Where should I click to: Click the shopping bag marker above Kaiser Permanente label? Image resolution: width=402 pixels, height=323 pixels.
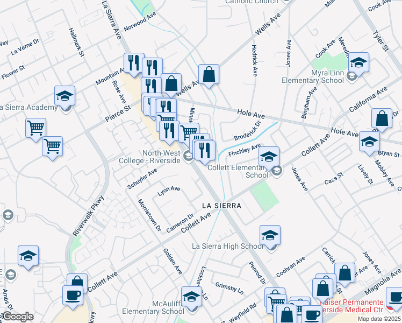point(323,289)
